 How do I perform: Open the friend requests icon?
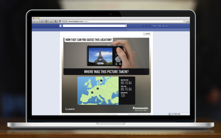tap(143, 26)
